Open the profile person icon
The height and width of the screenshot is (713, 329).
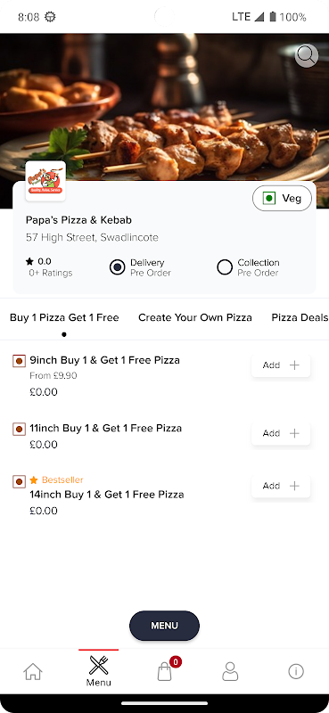click(230, 671)
